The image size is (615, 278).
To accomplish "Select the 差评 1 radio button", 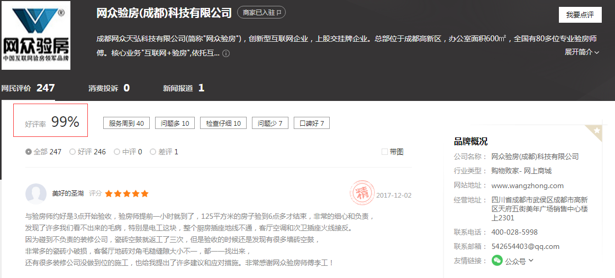I will 153,152.
